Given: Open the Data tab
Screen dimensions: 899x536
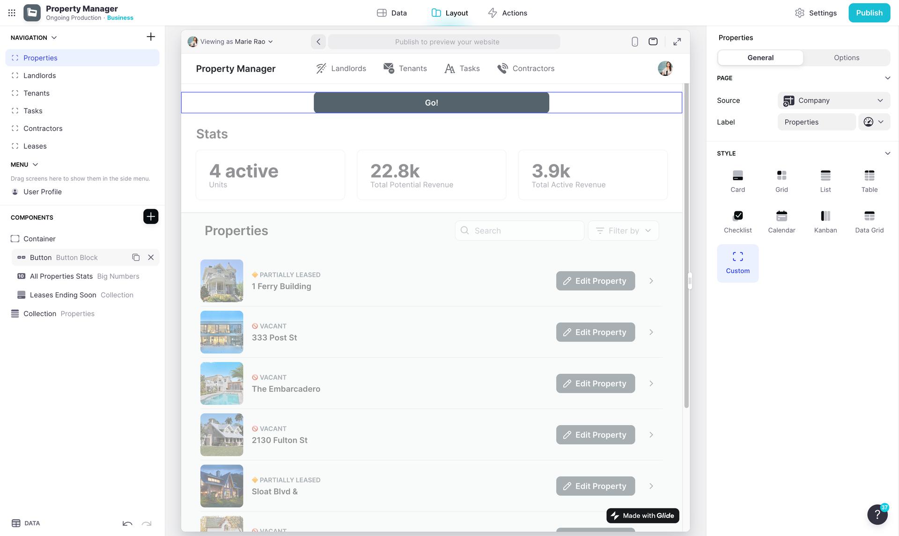Looking at the screenshot, I should point(392,13).
